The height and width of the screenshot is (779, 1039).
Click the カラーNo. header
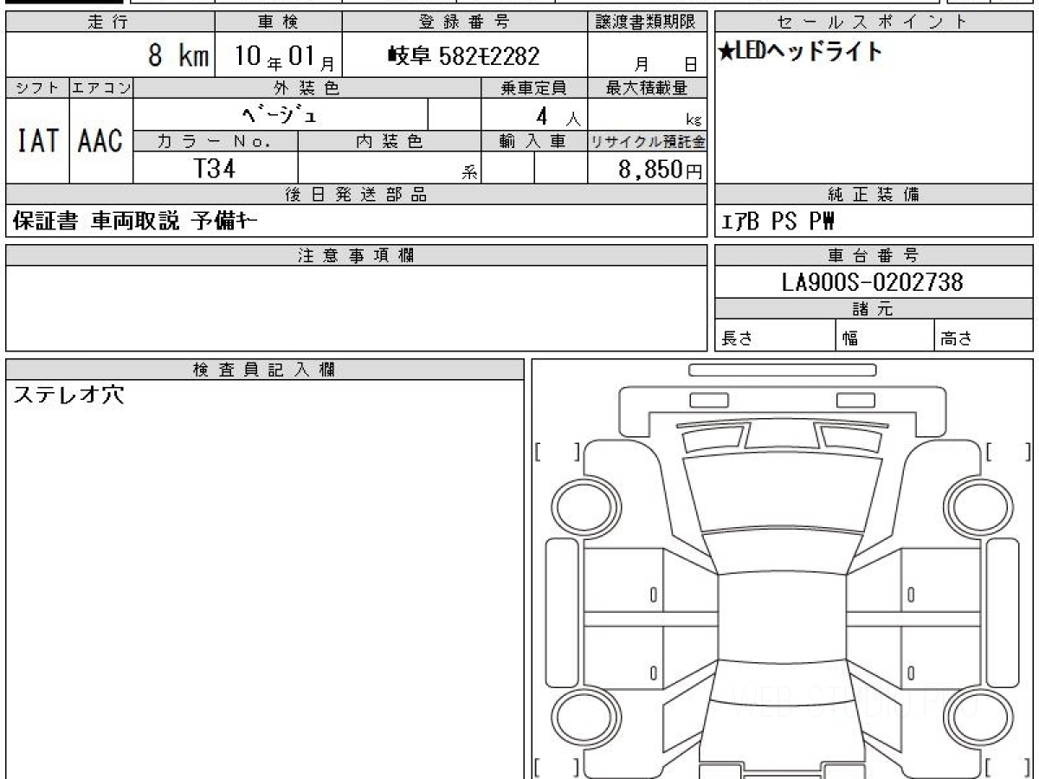click(x=216, y=141)
